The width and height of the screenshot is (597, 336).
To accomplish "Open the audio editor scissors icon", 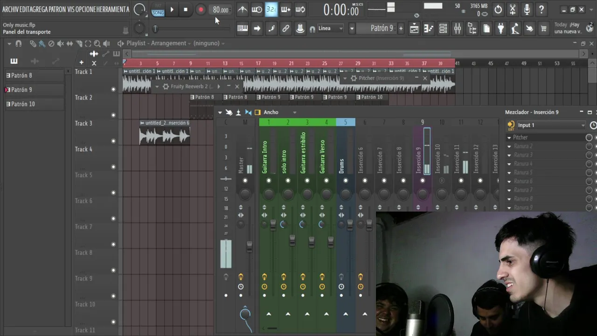I will click(513, 9).
